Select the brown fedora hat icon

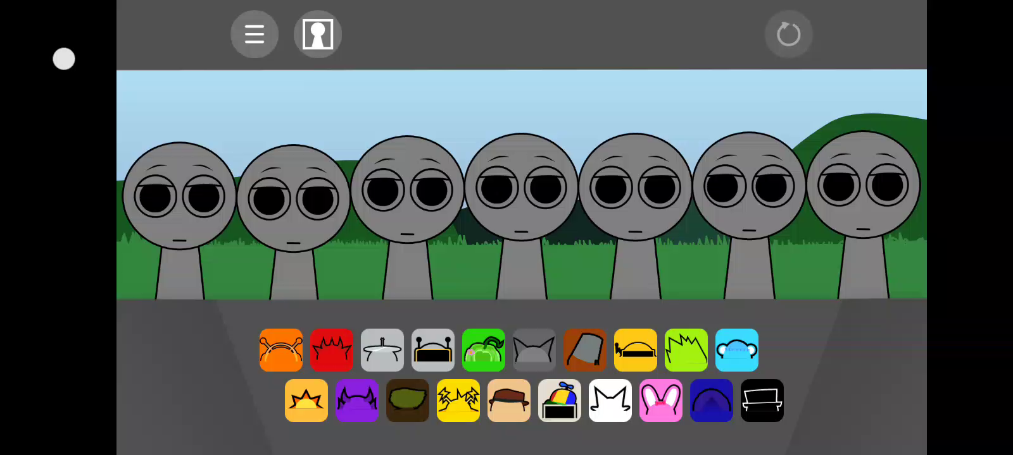click(x=509, y=401)
